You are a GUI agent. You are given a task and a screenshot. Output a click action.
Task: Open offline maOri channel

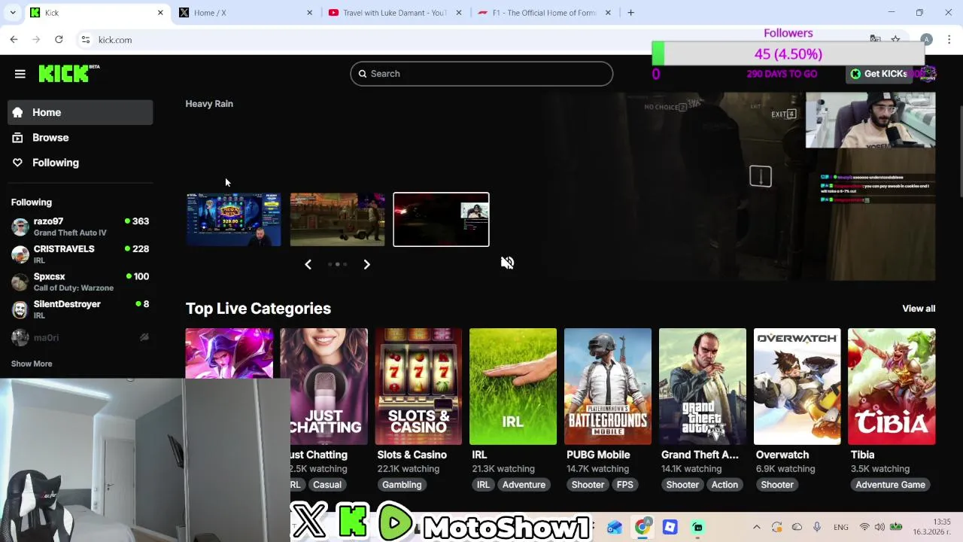tap(81, 337)
